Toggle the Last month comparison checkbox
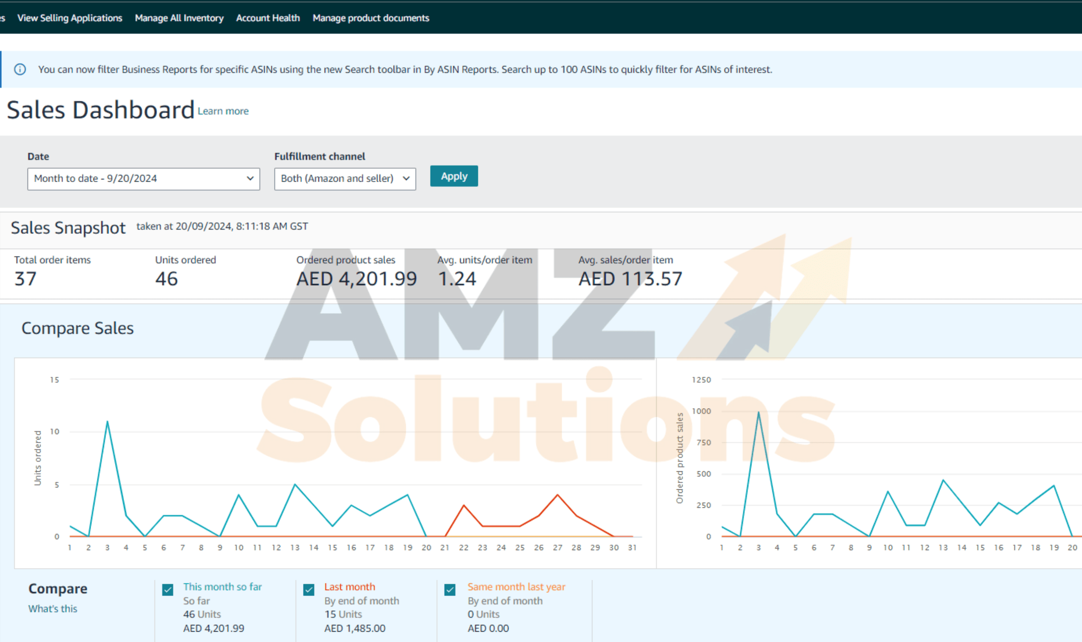Screen dimensions: 1082x642 tap(309, 589)
